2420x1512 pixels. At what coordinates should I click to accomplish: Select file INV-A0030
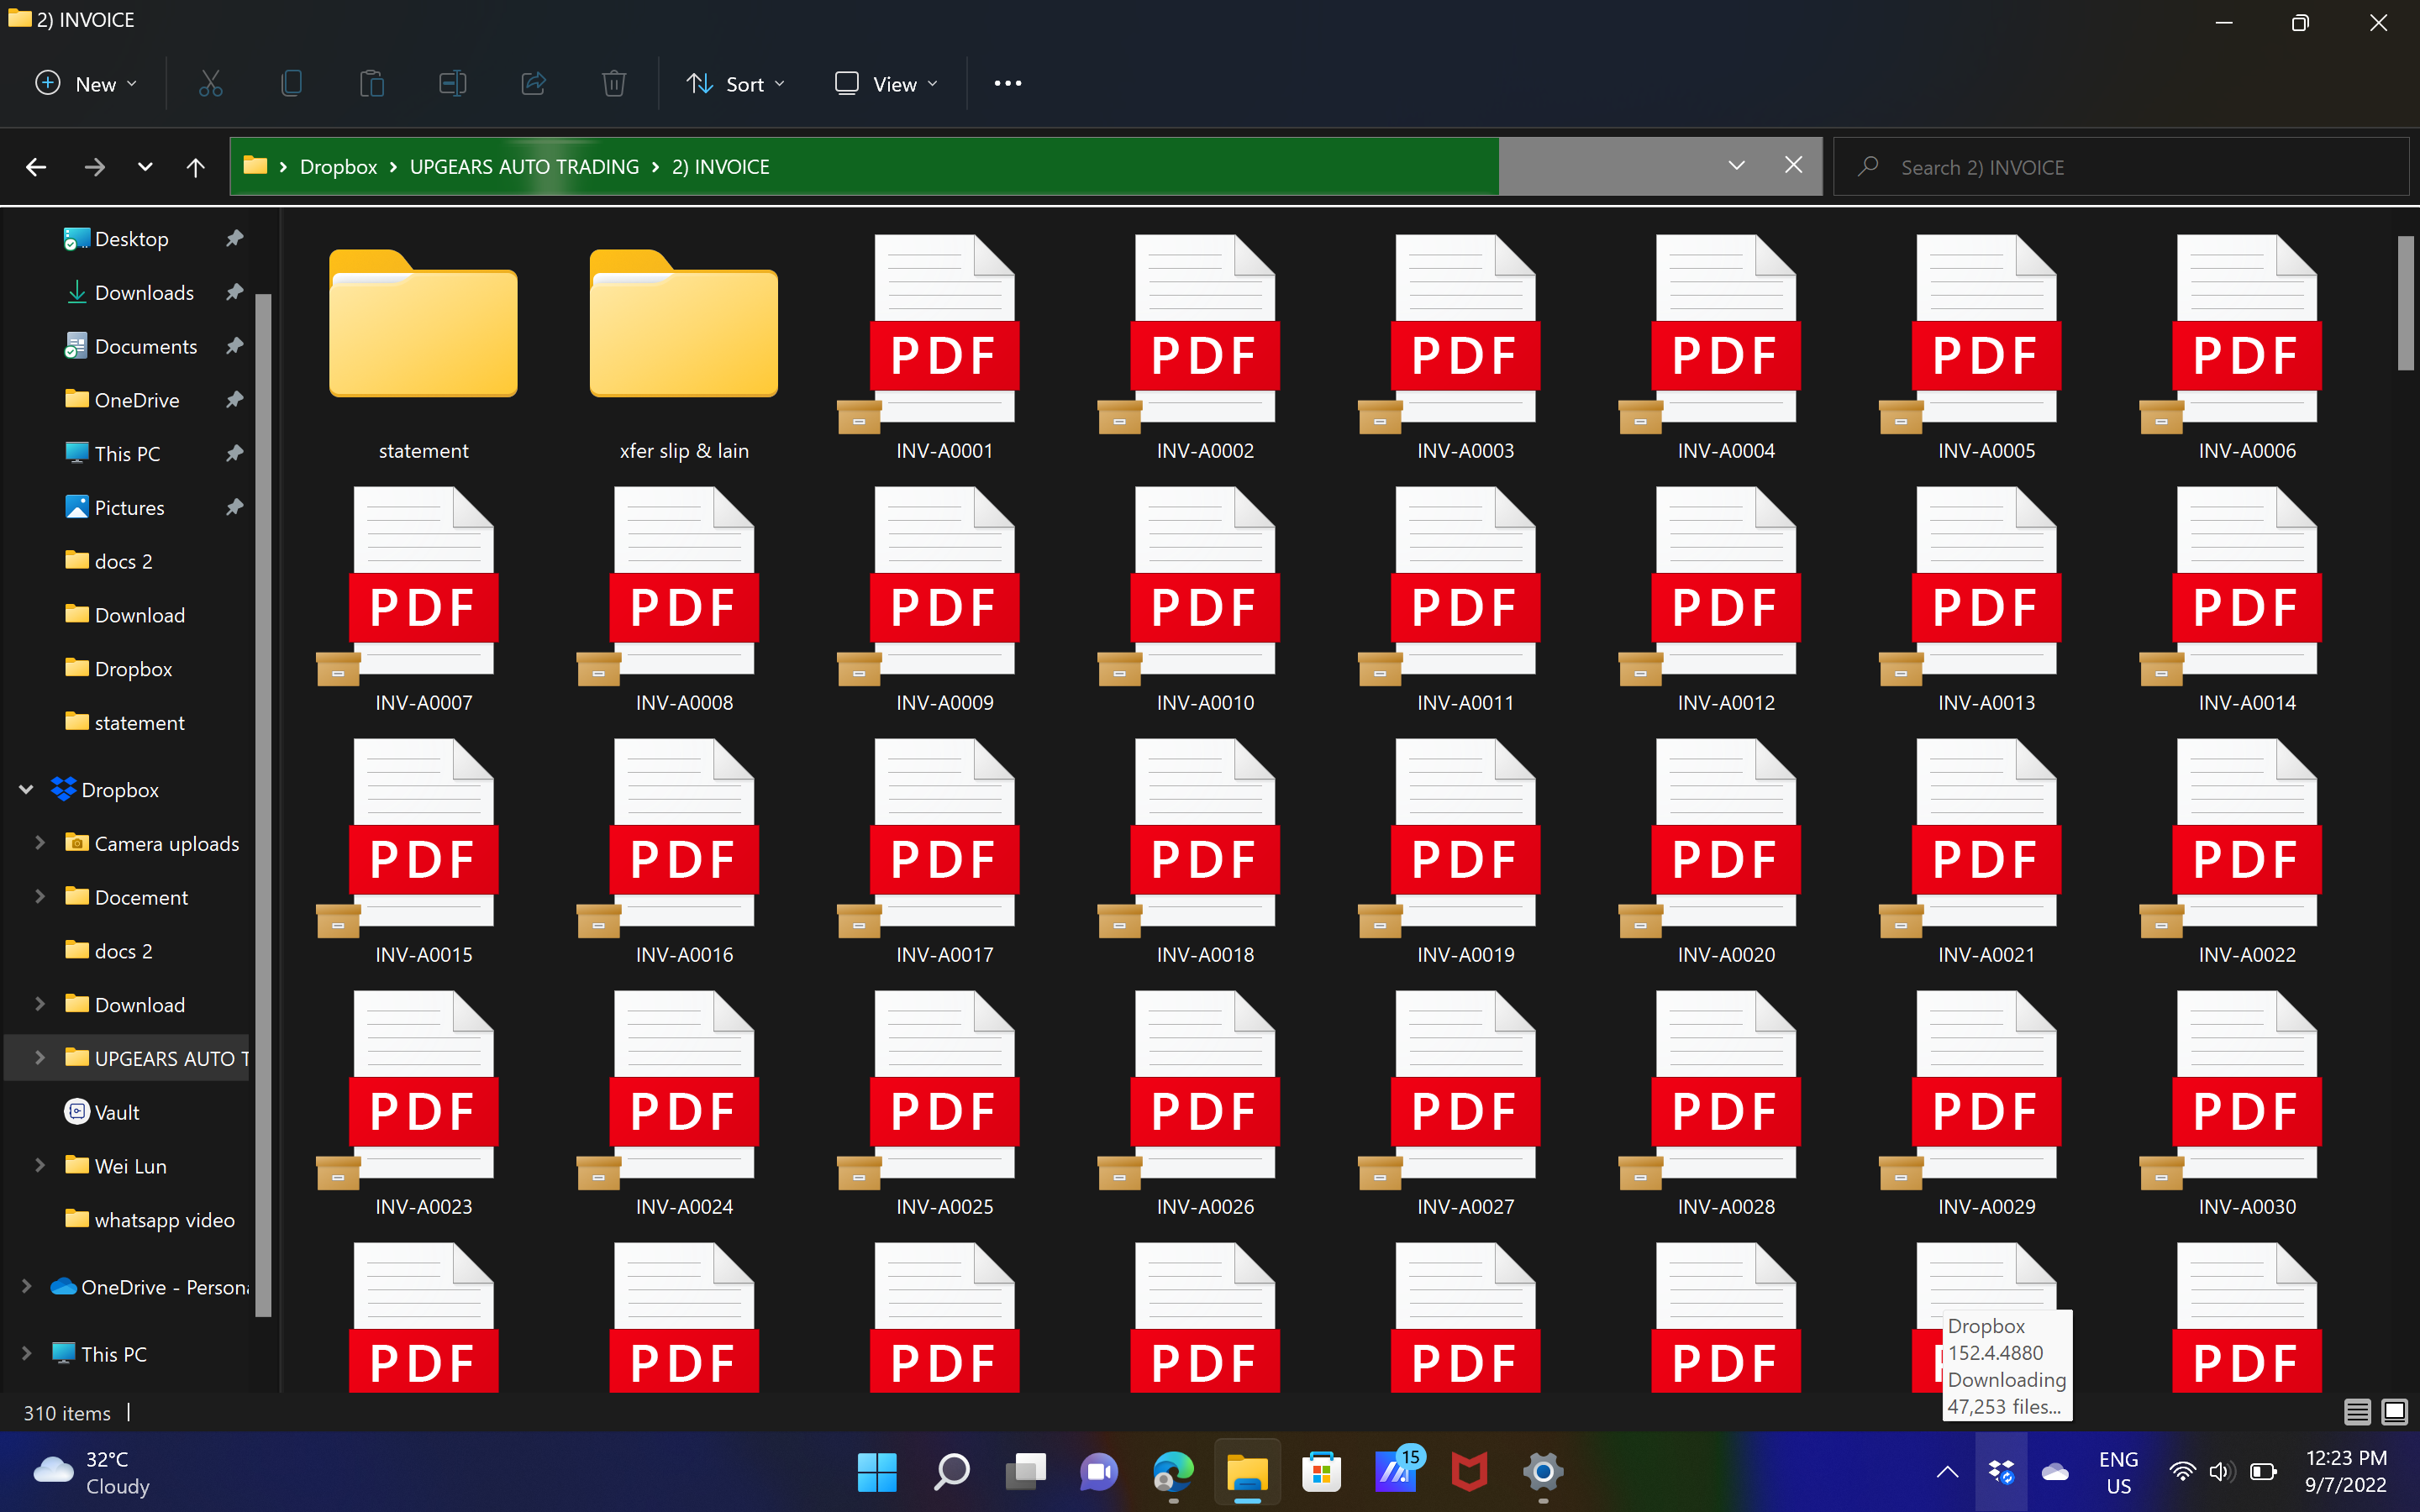[x=2247, y=1103]
